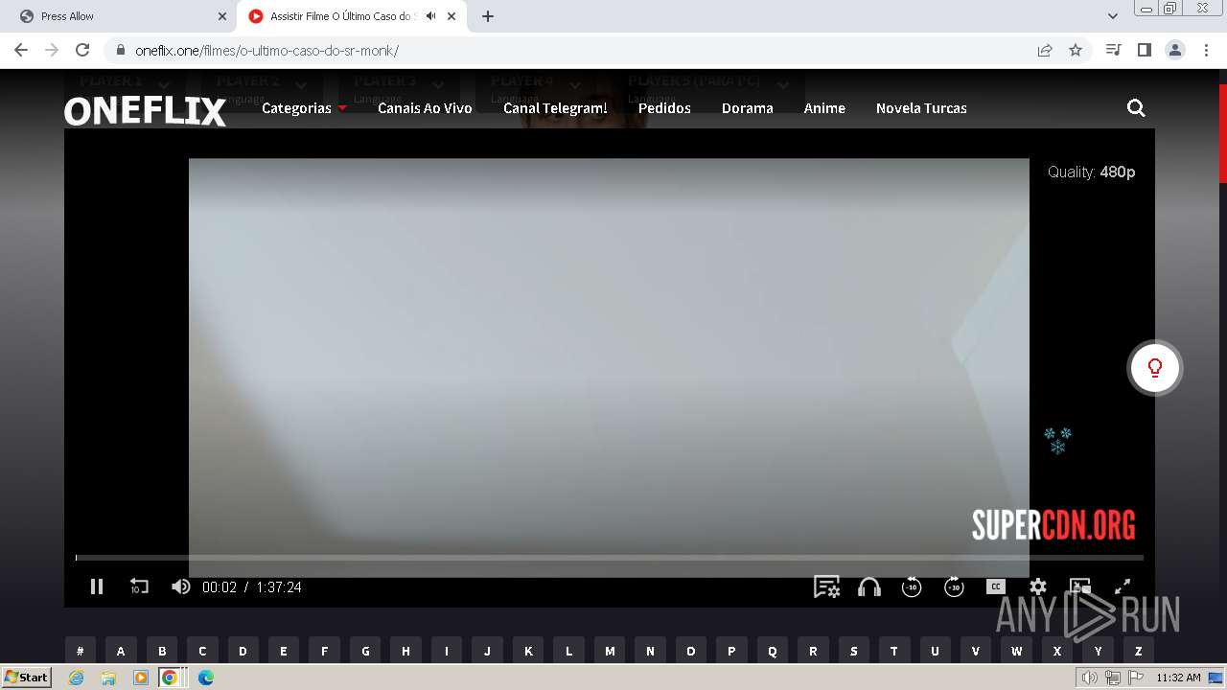Mute the player volume
This screenshot has width=1227, height=690.
180,586
